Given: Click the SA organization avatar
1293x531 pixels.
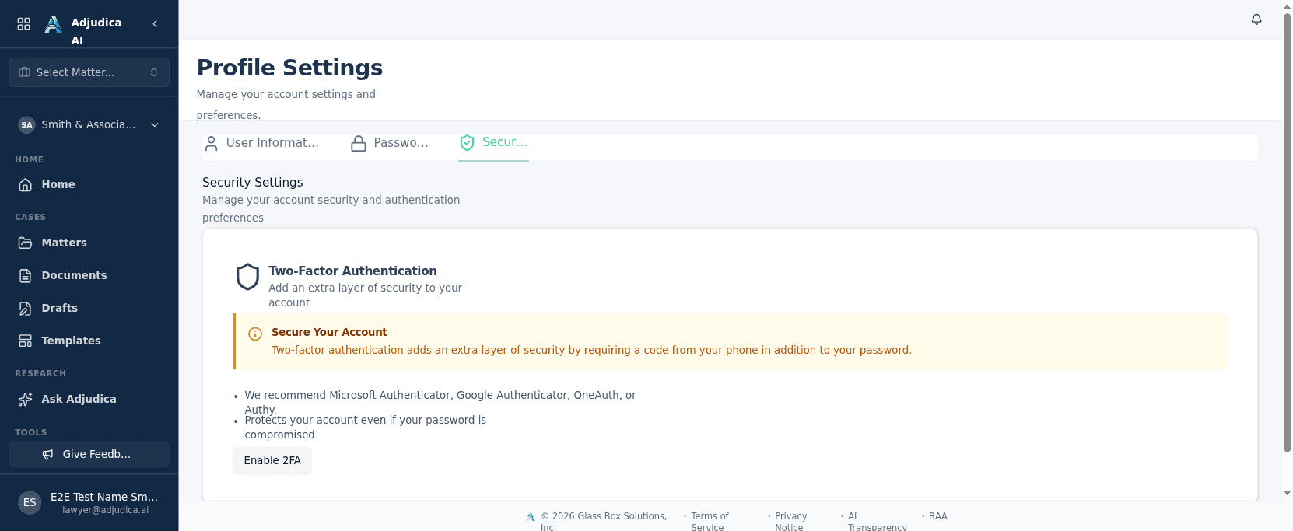Looking at the screenshot, I should (x=26, y=124).
